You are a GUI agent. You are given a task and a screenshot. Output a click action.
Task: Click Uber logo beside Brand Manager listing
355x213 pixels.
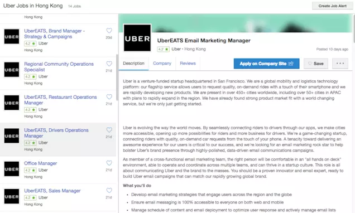click(x=12, y=37)
